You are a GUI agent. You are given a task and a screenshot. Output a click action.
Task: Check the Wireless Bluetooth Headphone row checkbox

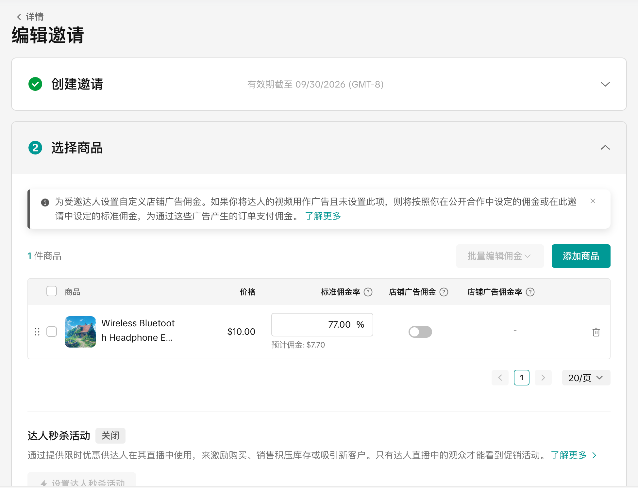[52, 332]
